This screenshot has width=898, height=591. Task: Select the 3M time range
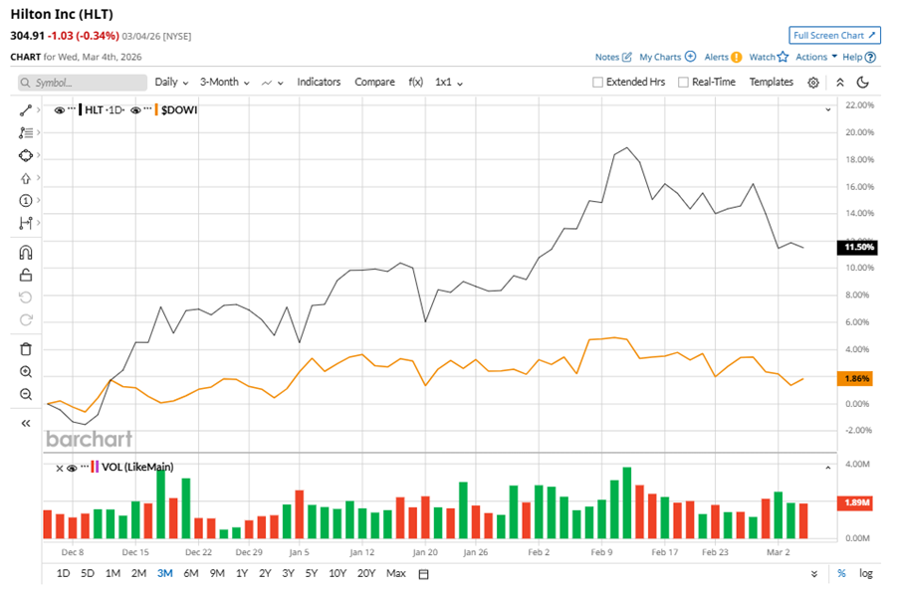[x=165, y=573]
